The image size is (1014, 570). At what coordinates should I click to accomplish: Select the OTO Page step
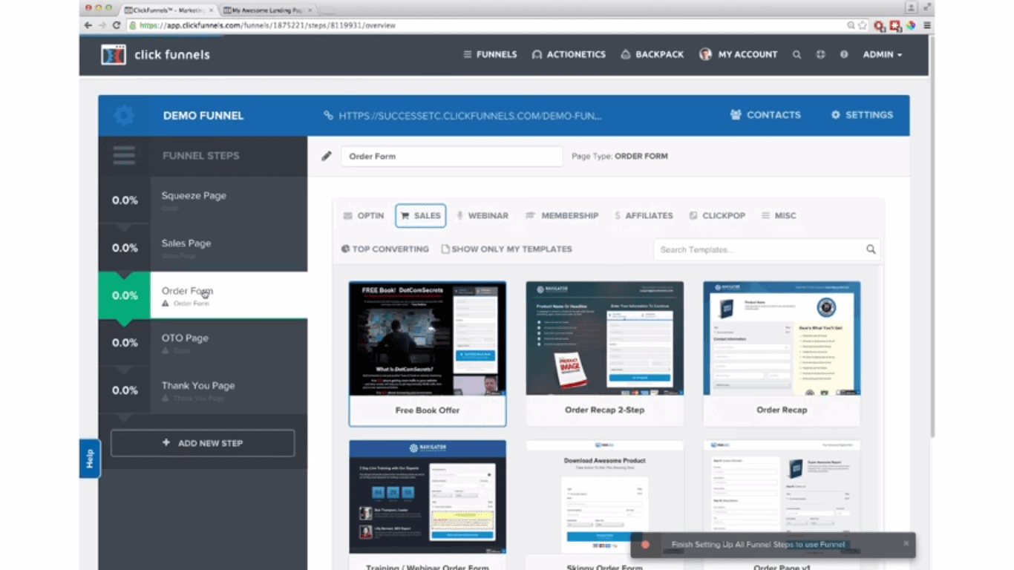coord(203,343)
